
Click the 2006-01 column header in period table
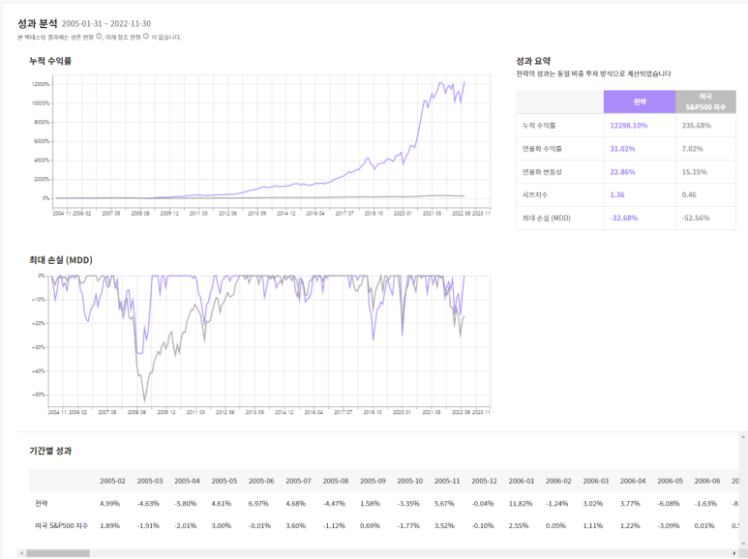pyautogui.click(x=523, y=481)
